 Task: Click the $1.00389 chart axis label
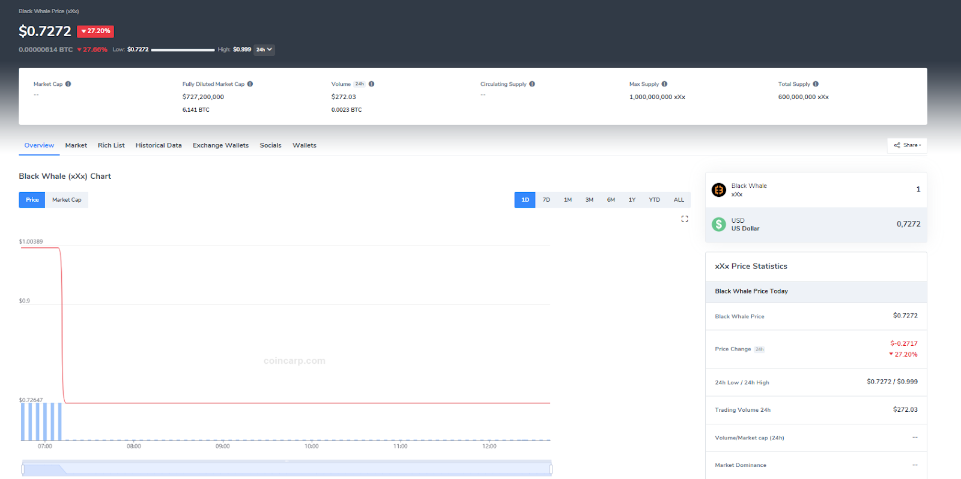click(x=31, y=241)
